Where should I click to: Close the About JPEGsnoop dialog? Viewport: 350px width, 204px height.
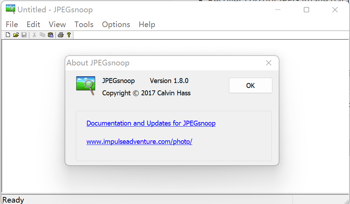point(251,85)
